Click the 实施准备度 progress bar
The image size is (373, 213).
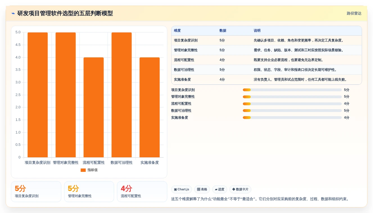292,118
